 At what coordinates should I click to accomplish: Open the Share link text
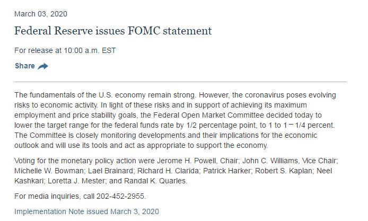[25, 66]
